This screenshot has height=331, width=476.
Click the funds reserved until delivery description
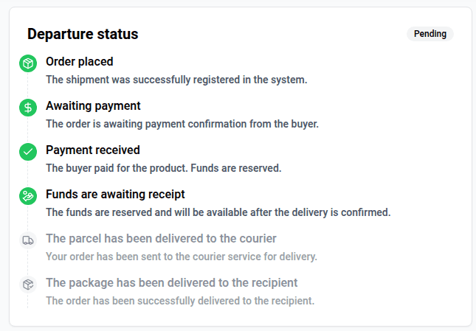(218, 212)
